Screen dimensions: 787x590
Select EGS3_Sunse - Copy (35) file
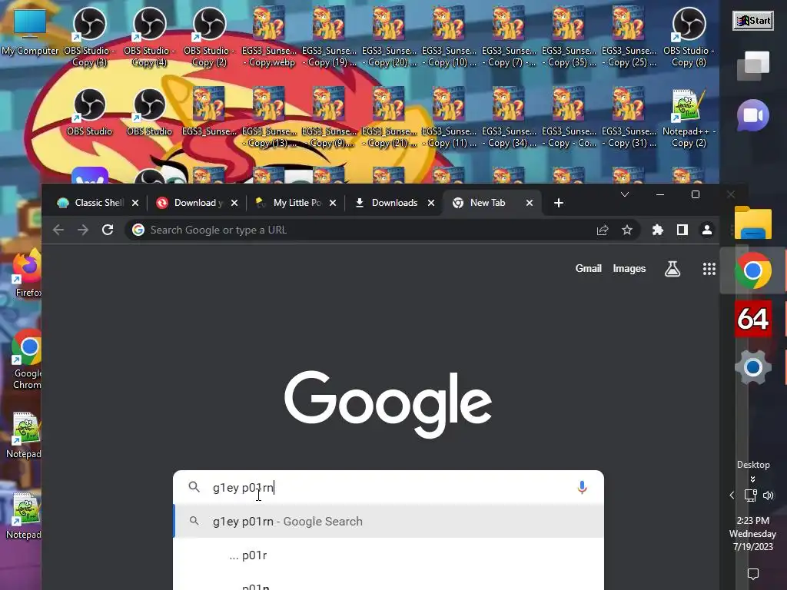[569, 36]
